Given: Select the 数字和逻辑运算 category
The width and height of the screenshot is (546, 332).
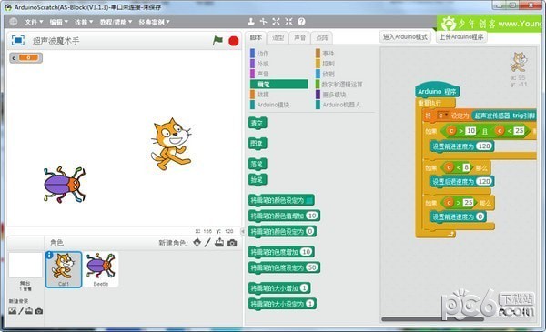Looking at the screenshot, I should 339,85.
